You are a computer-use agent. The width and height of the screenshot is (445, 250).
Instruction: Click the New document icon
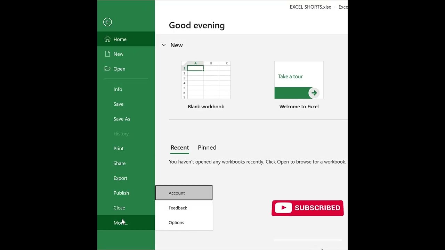107,54
